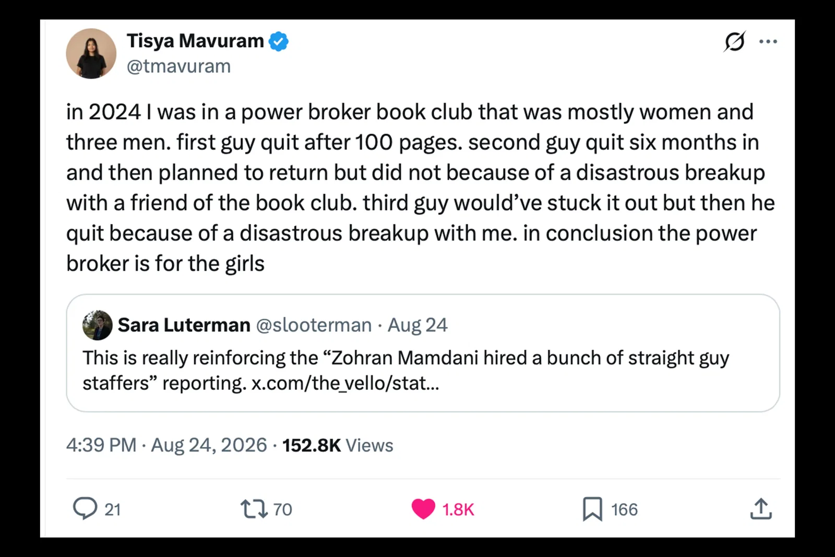Open Tisya Mavuram's profile picture

click(91, 54)
